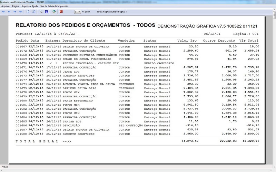This screenshot has width=276, height=172.
Task: Click the Vlr Total column header
Action: 249,41
